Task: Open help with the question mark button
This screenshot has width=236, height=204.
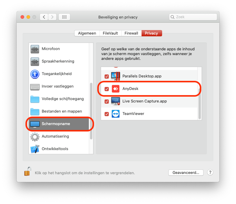Action: coord(210,172)
